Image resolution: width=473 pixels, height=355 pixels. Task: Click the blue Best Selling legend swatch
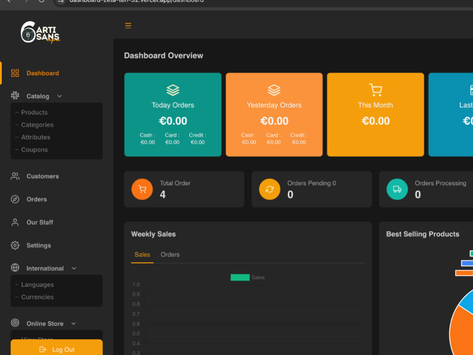467,263
